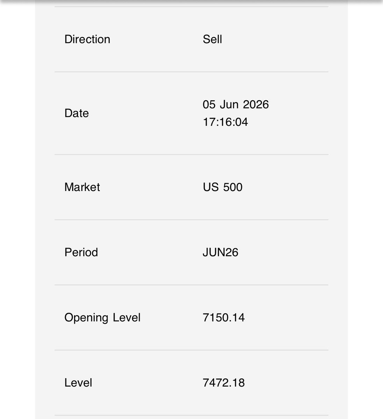This screenshot has height=419, width=383.
Task: Click the Market field label
Action: coord(82,187)
